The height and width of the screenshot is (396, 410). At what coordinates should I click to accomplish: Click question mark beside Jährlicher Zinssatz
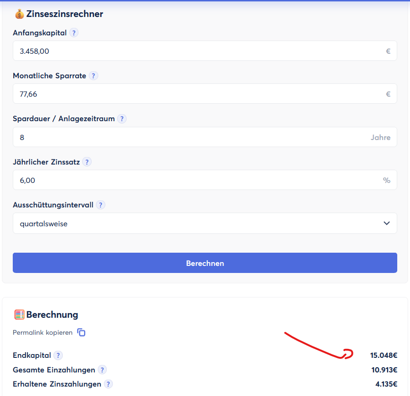pos(87,162)
